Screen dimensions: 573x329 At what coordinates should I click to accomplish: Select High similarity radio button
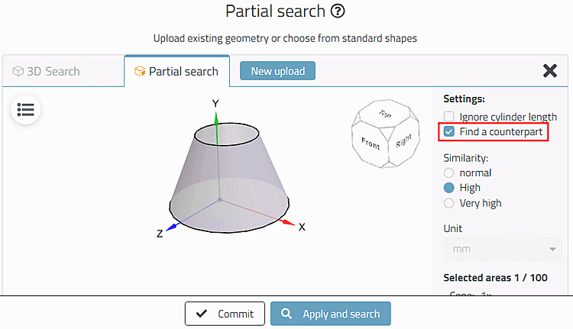pos(449,188)
